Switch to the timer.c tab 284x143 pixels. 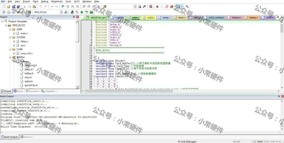[x=180, y=18]
